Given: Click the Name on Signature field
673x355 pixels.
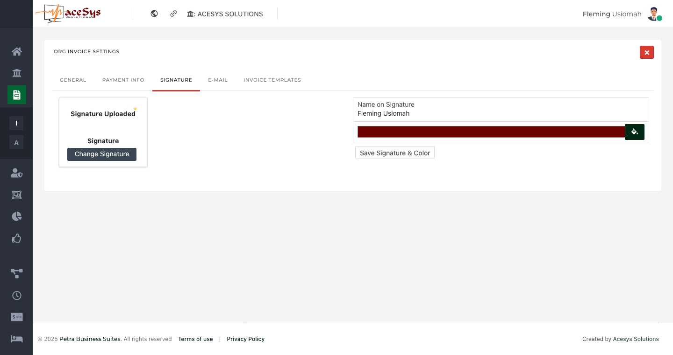Looking at the screenshot, I should tap(500, 113).
